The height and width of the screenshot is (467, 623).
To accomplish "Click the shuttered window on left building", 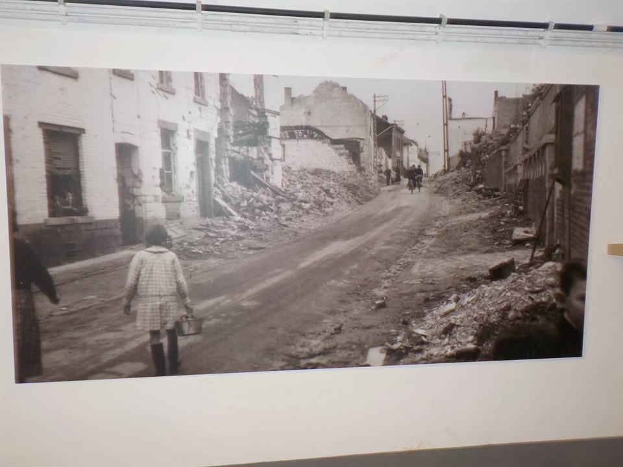I will tap(63, 171).
